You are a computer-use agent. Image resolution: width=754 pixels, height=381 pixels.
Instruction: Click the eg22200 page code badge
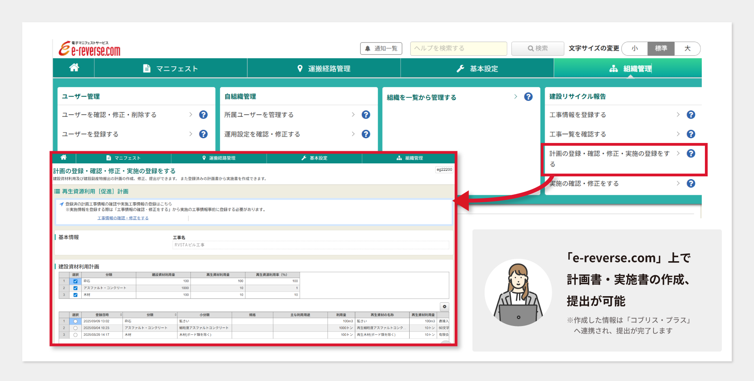click(x=444, y=169)
